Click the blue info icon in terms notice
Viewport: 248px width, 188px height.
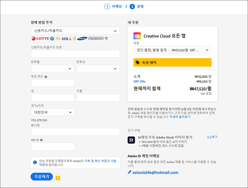pos(35,162)
